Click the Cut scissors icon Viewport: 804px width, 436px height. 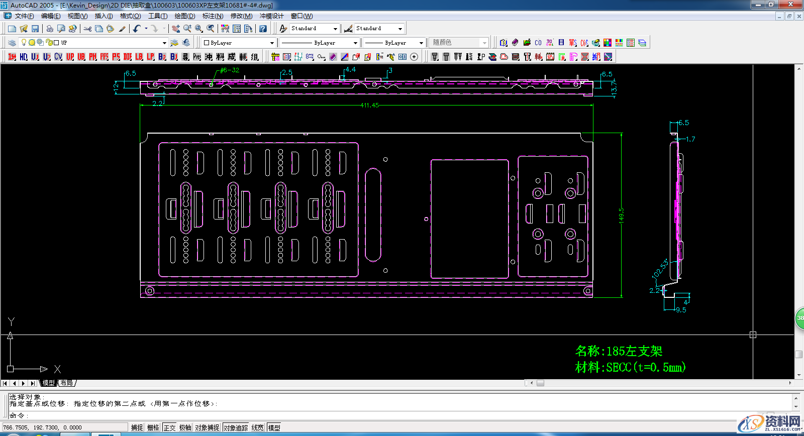tap(87, 29)
